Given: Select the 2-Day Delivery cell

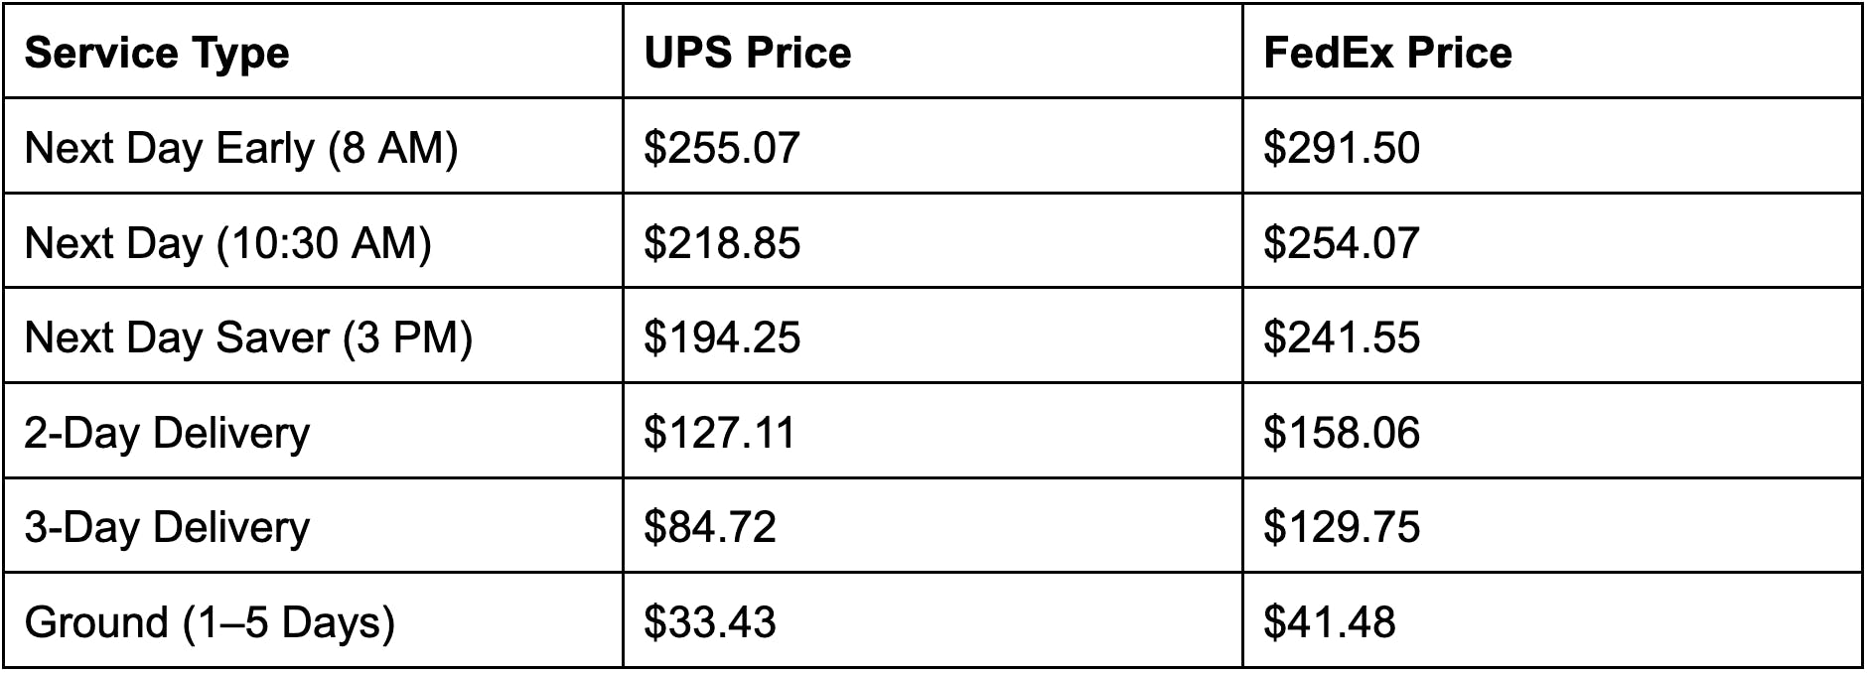Looking at the screenshot, I should coord(313,431).
